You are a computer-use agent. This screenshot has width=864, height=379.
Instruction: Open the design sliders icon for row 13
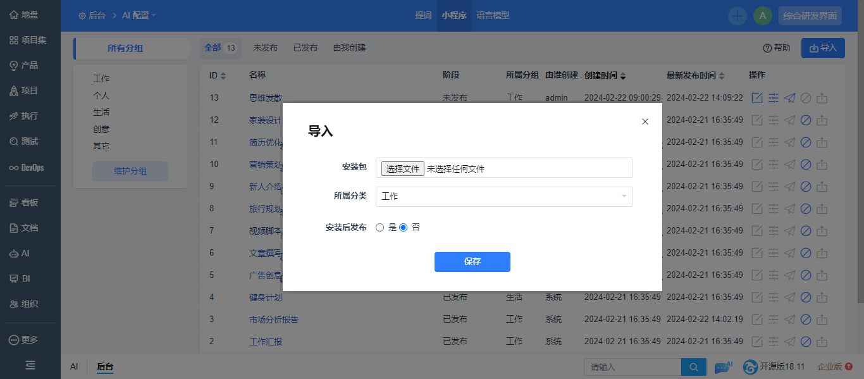click(x=774, y=98)
